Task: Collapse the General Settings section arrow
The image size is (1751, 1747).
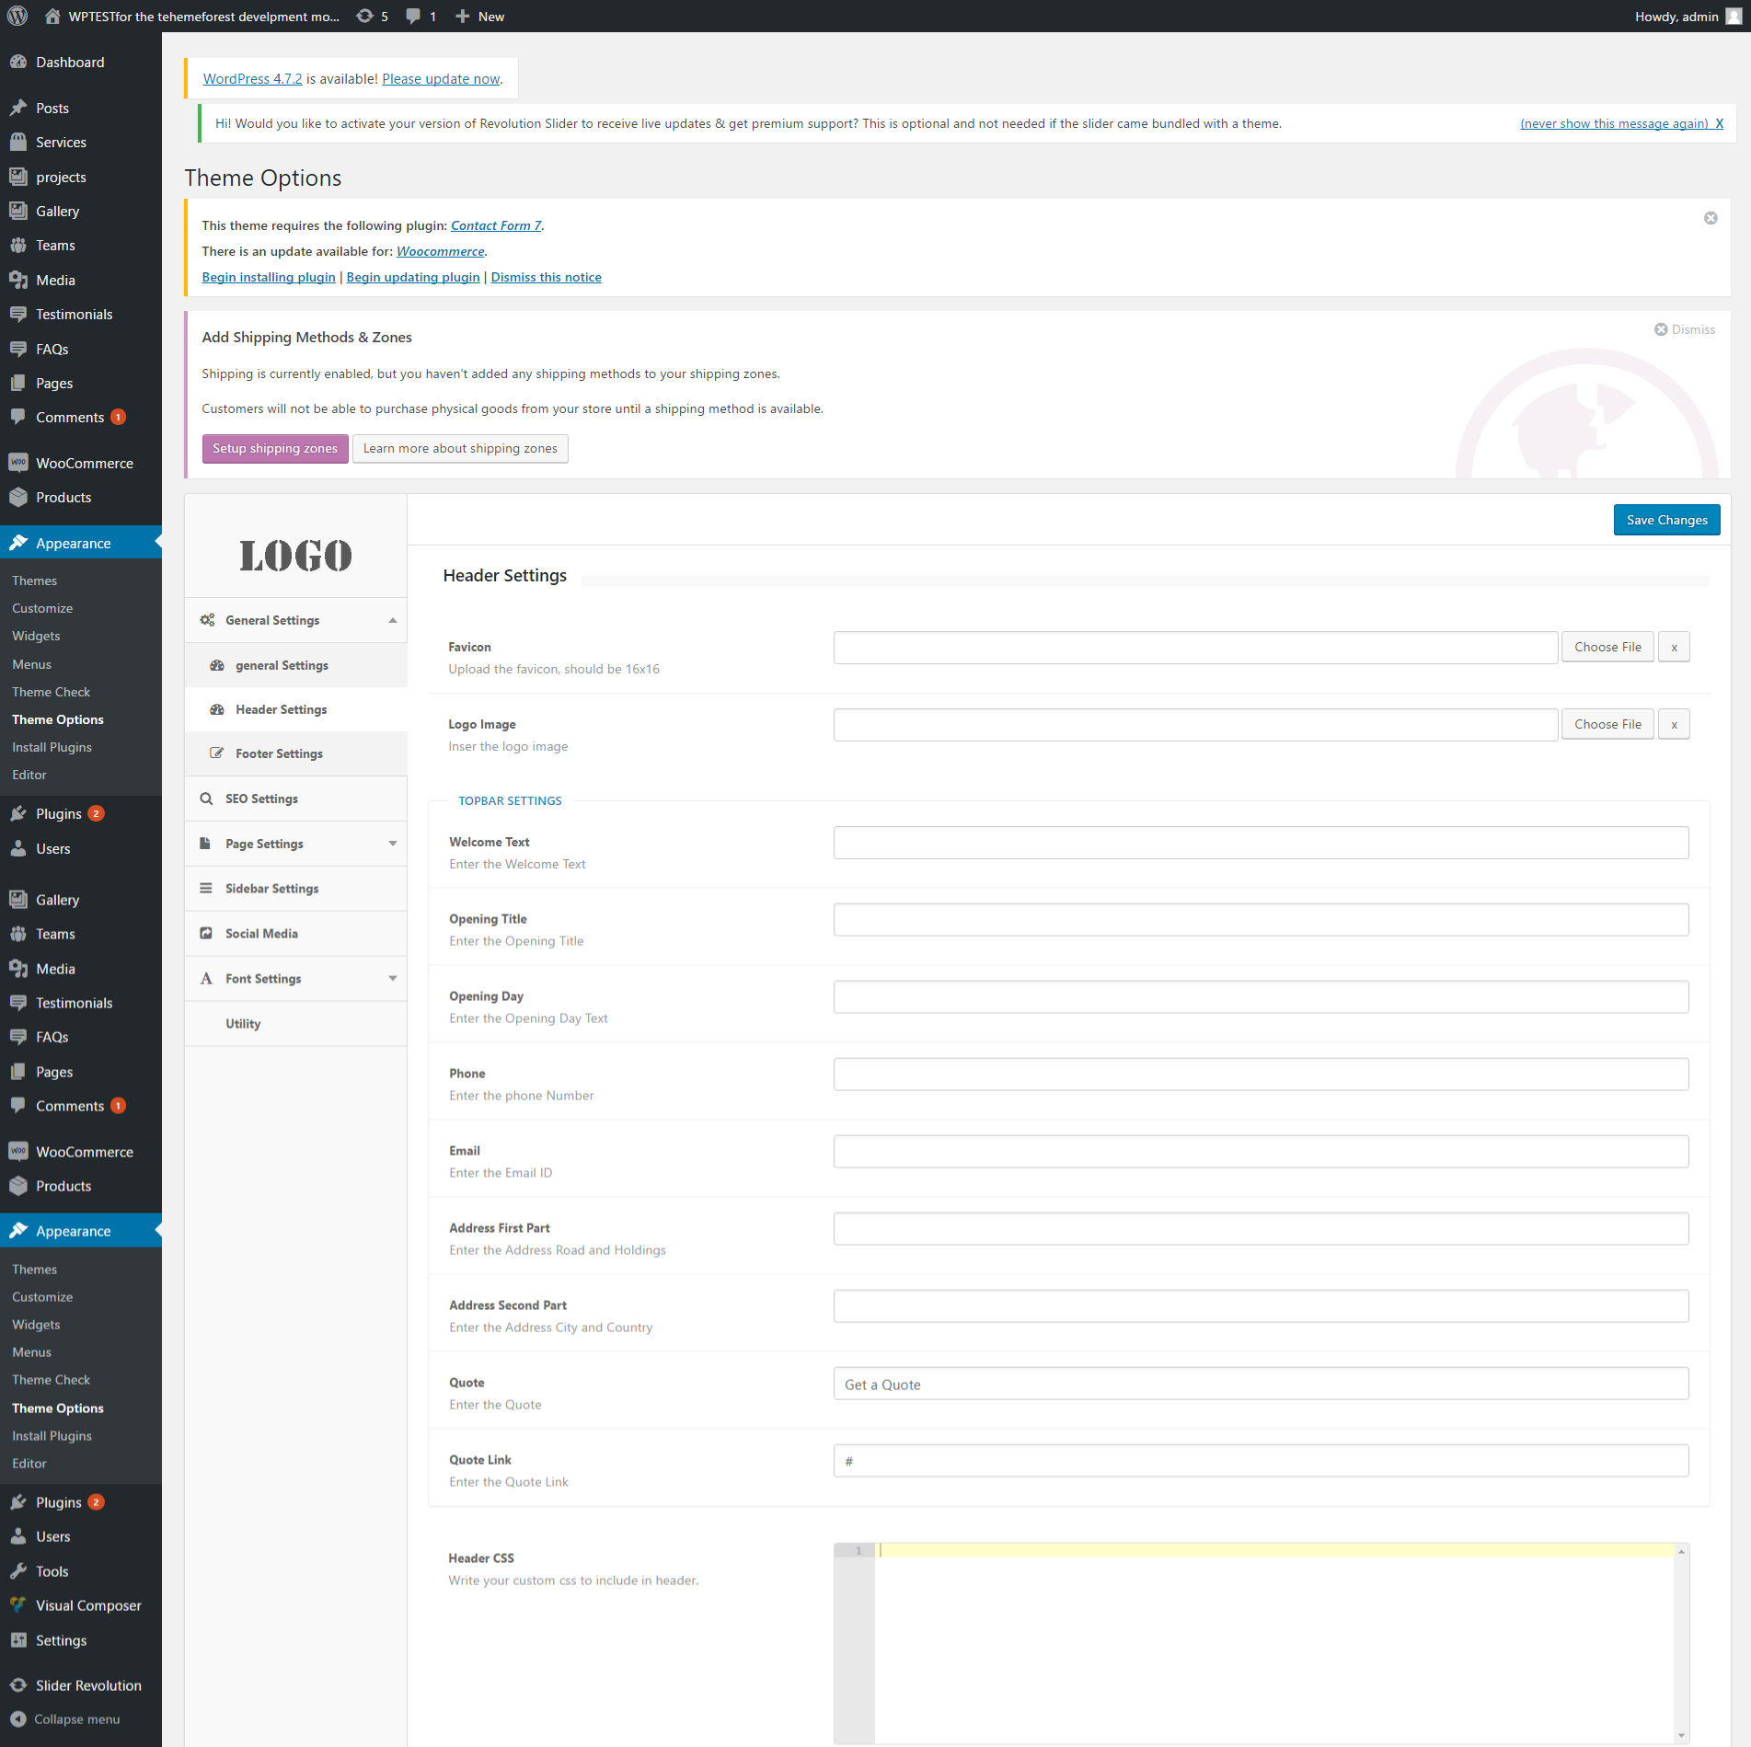Action: click(x=393, y=620)
